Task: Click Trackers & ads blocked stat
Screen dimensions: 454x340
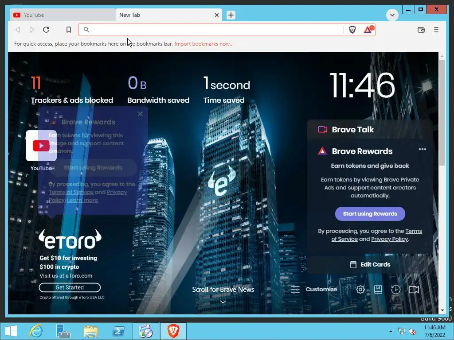Action: pyautogui.click(x=72, y=89)
